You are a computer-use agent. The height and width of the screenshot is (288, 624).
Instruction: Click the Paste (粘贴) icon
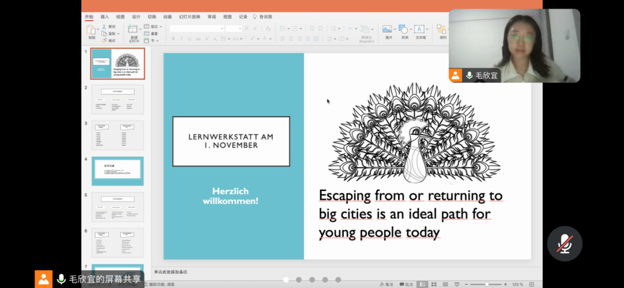click(92, 29)
